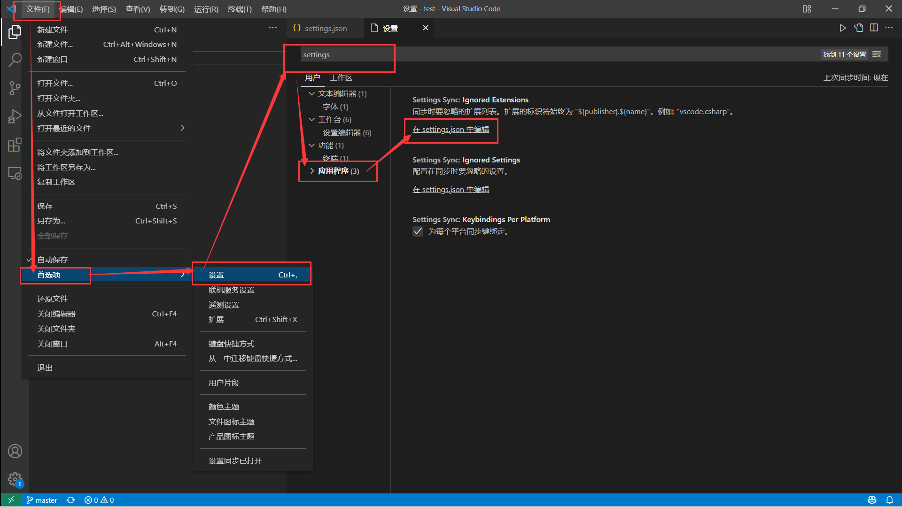
Task: Open the 选择(S) menu
Action: (104, 9)
